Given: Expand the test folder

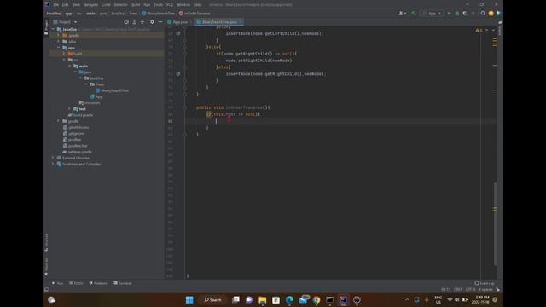Looking at the screenshot, I should tap(70, 109).
